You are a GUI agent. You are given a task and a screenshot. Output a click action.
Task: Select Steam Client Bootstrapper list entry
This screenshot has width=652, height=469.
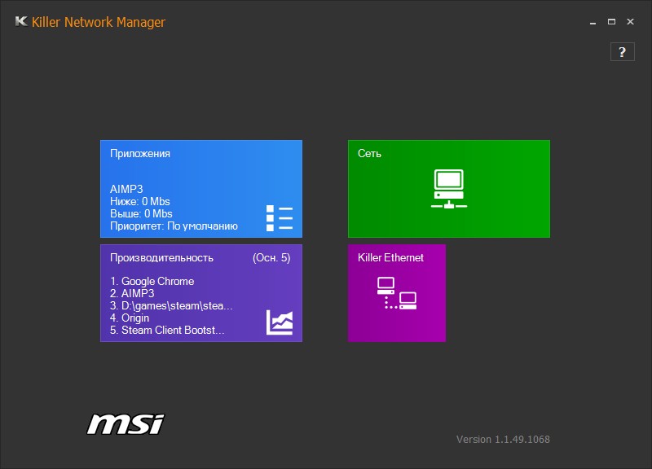tap(167, 331)
